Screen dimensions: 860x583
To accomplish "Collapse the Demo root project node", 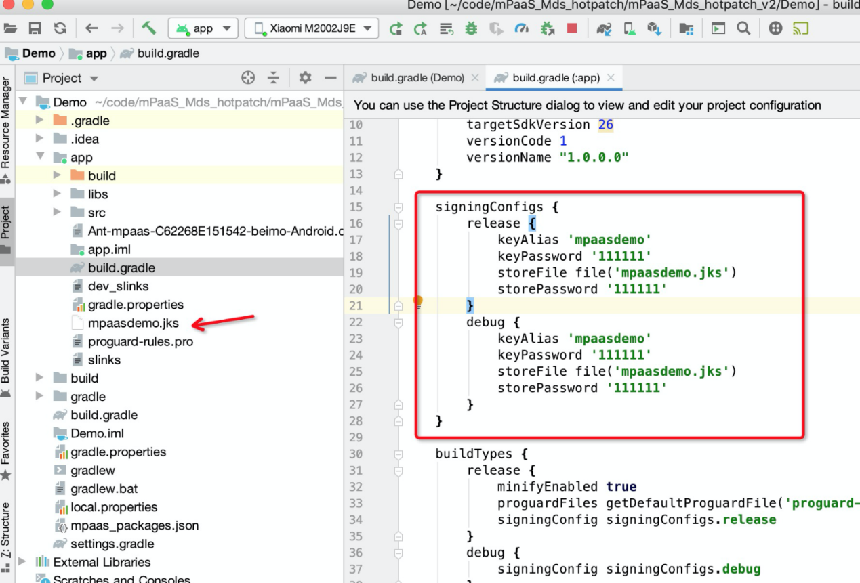I will pos(24,102).
